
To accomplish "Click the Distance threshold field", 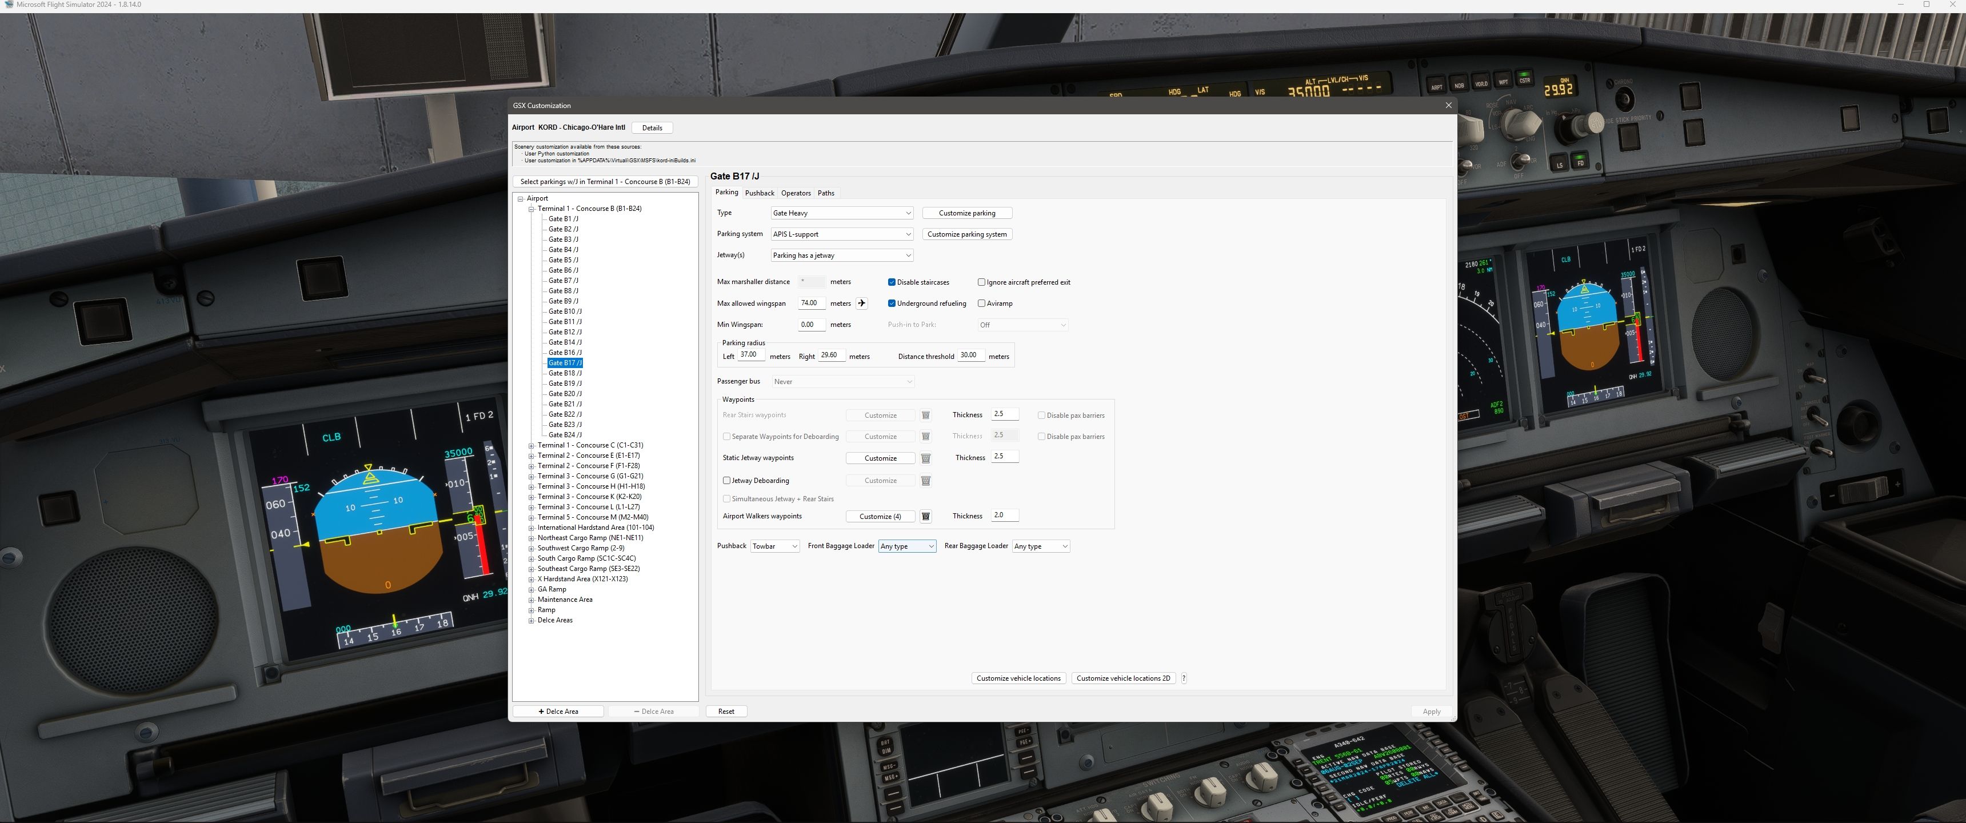I will [x=971, y=355].
